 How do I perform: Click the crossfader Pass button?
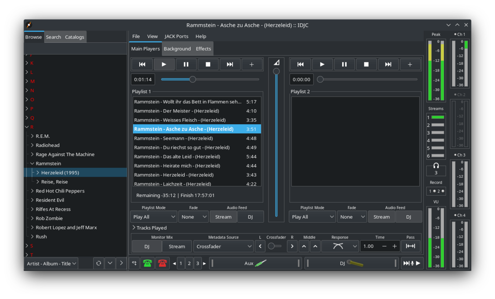[410, 246]
